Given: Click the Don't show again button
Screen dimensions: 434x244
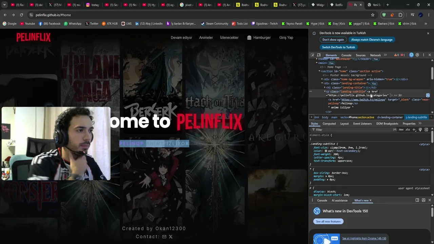Looking at the screenshot, I should click(333, 40).
